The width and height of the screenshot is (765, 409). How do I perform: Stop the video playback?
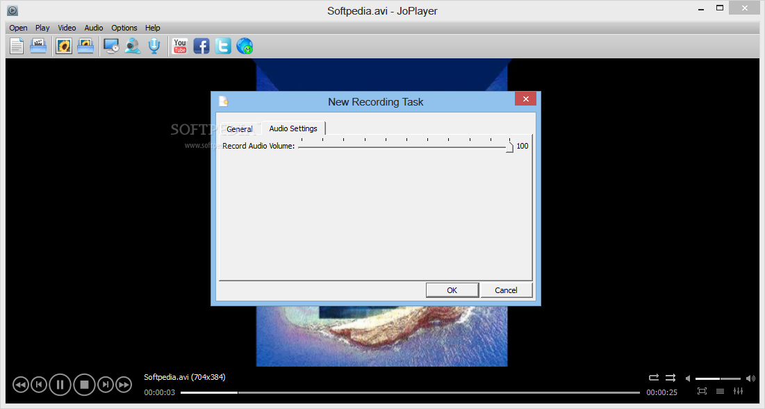pos(84,385)
